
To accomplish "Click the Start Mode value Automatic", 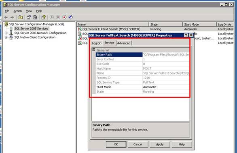I will click(150, 87).
